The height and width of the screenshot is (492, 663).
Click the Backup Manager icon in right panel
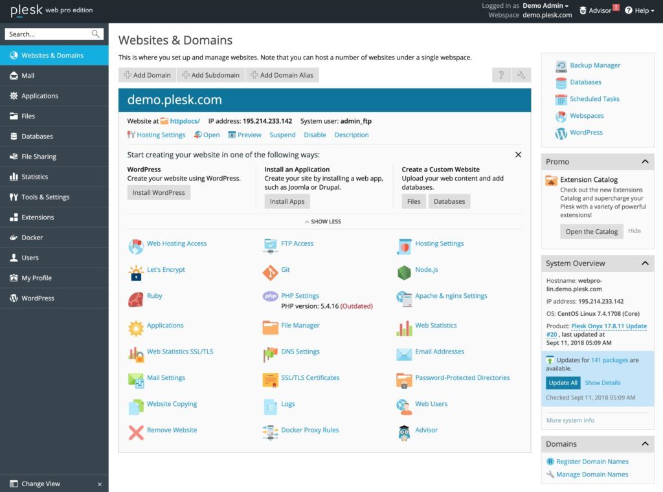click(x=561, y=65)
